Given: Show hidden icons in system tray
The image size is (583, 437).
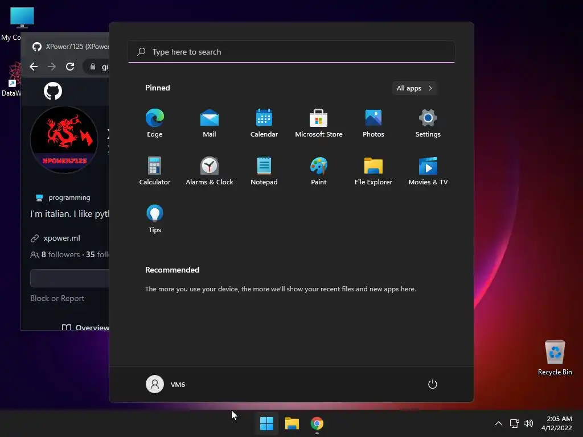Looking at the screenshot, I should (x=499, y=423).
